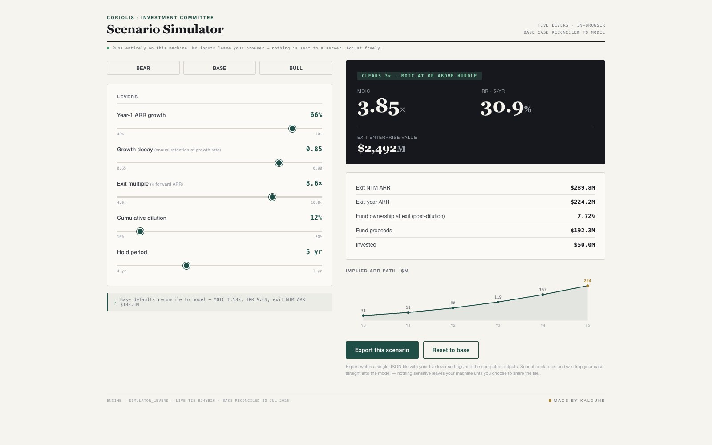Click the 66% Year-1 ARR growth value
Screen dimensions: 712x445
316,115
